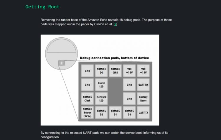This screenshot has height=140, width=221.
Task: Click the SDMMC CMD pad
Action: coord(115,71)
